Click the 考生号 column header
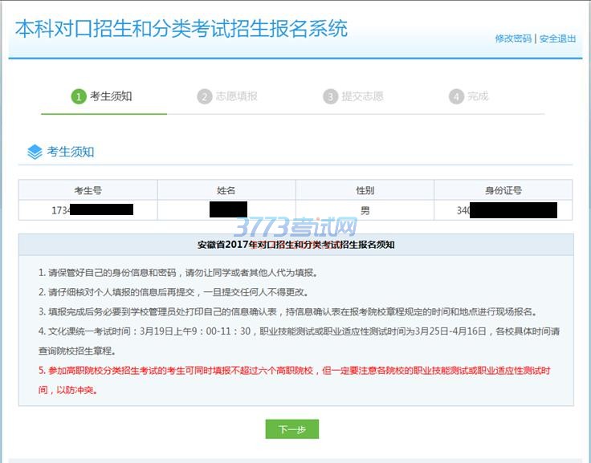 pyautogui.click(x=88, y=190)
